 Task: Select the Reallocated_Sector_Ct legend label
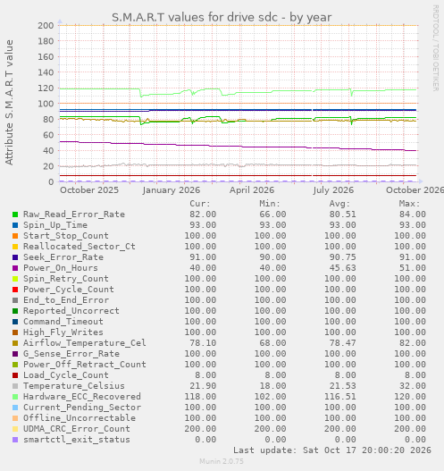click(x=80, y=247)
